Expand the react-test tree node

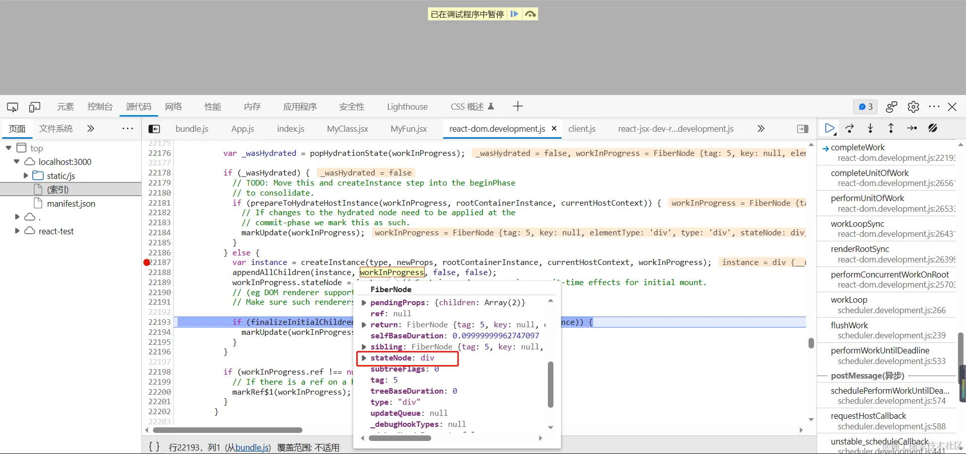click(17, 231)
